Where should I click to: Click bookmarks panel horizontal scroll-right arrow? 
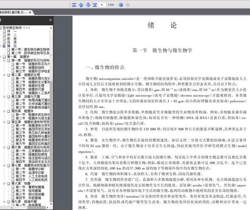[47, 208]
